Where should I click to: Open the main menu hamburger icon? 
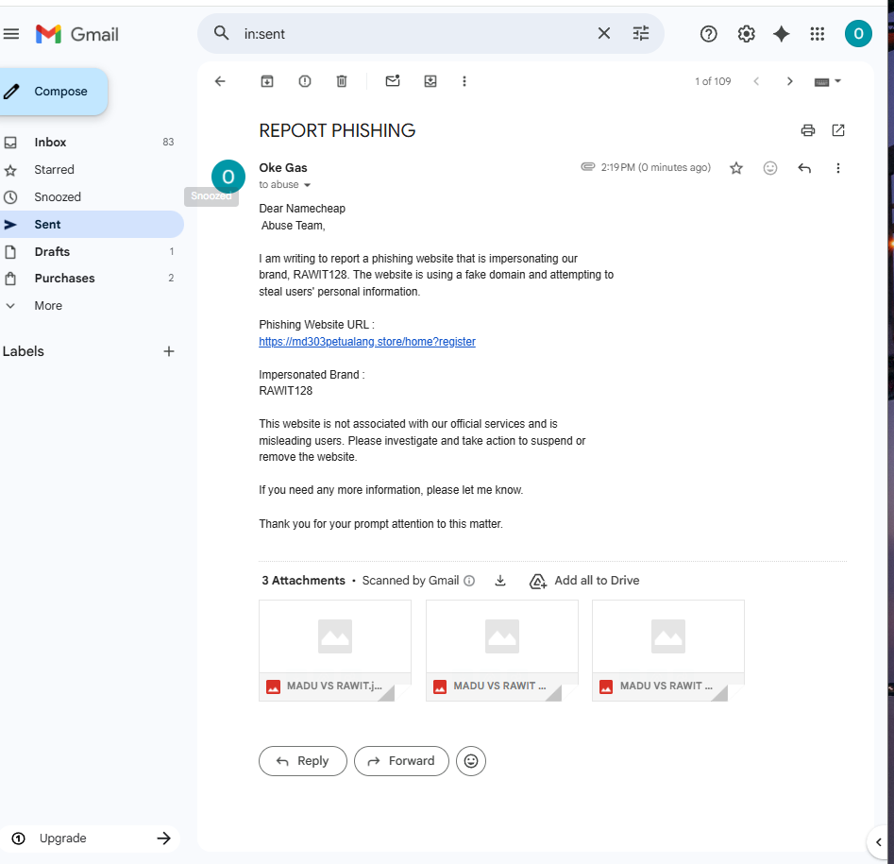[x=10, y=34]
